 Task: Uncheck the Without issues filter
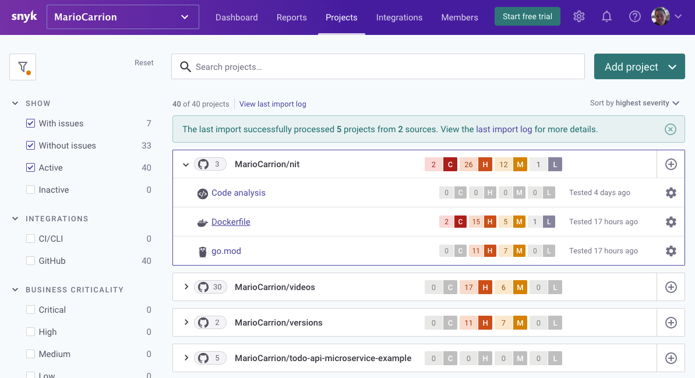tap(30, 146)
